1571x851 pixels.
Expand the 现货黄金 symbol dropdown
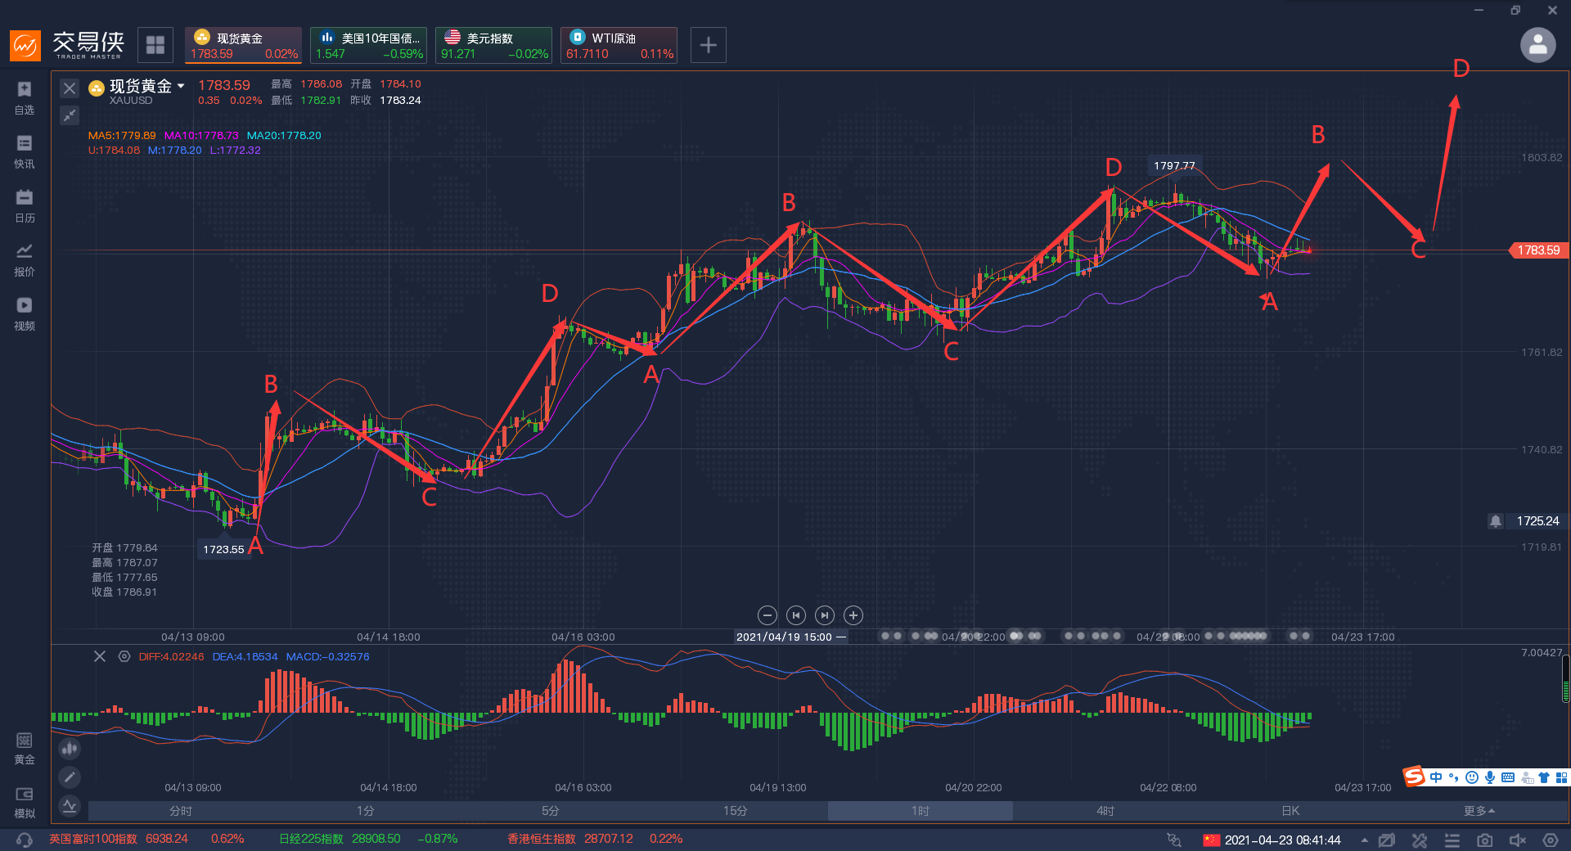[181, 86]
